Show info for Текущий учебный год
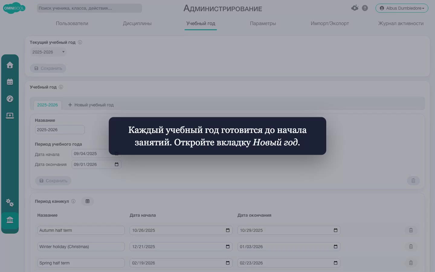This screenshot has height=272, width=435. [80, 42]
